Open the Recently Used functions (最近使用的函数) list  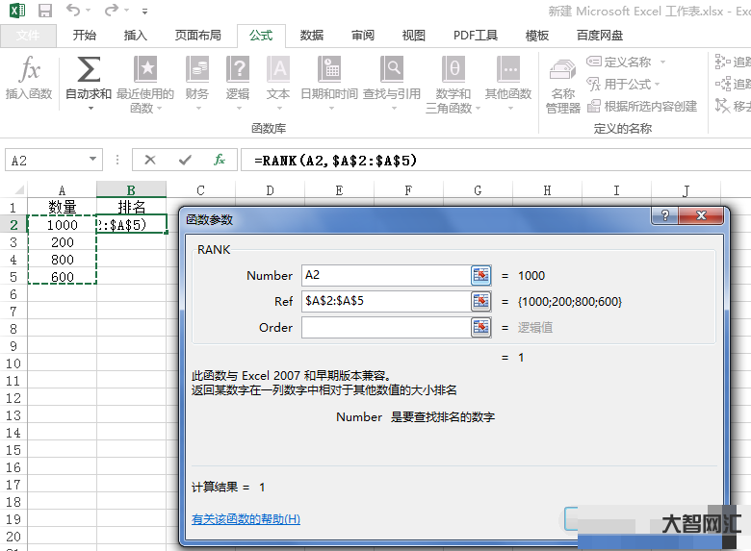pos(145,77)
